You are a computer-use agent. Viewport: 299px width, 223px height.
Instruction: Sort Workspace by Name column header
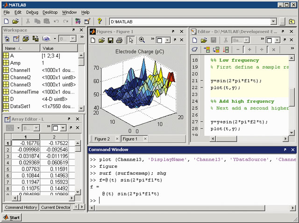[x=22, y=48]
